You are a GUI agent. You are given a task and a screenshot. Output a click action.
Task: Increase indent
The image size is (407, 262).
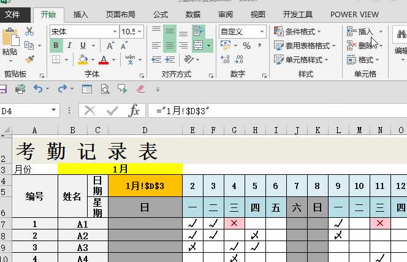pyautogui.click(x=170, y=60)
